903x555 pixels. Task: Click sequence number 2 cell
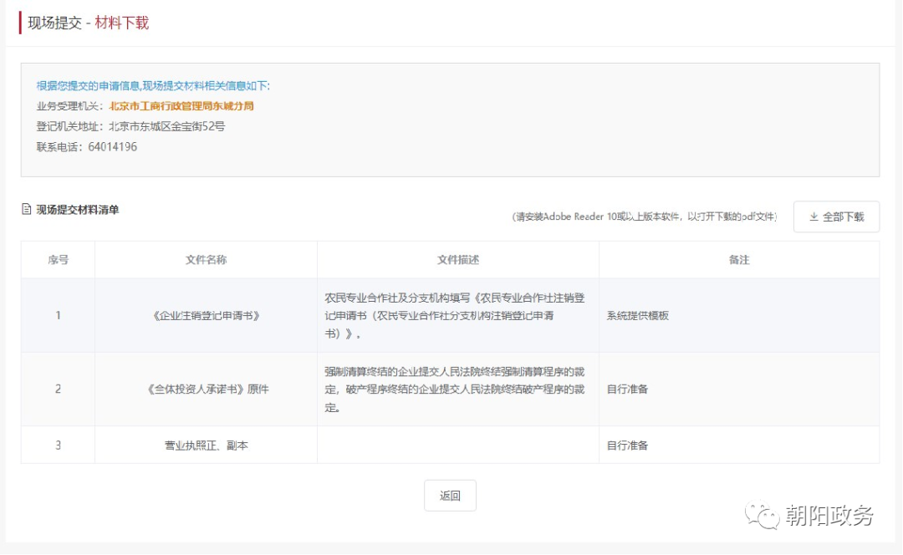point(59,390)
